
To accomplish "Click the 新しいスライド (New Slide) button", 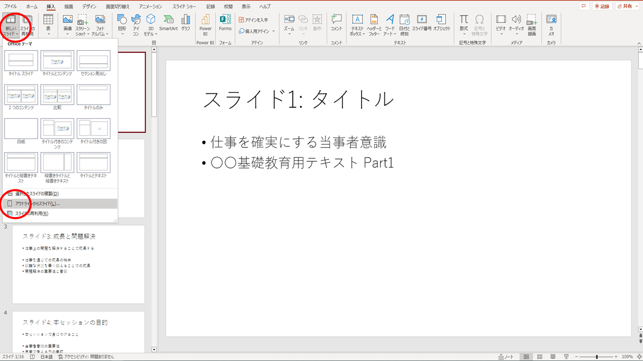I will (11, 25).
